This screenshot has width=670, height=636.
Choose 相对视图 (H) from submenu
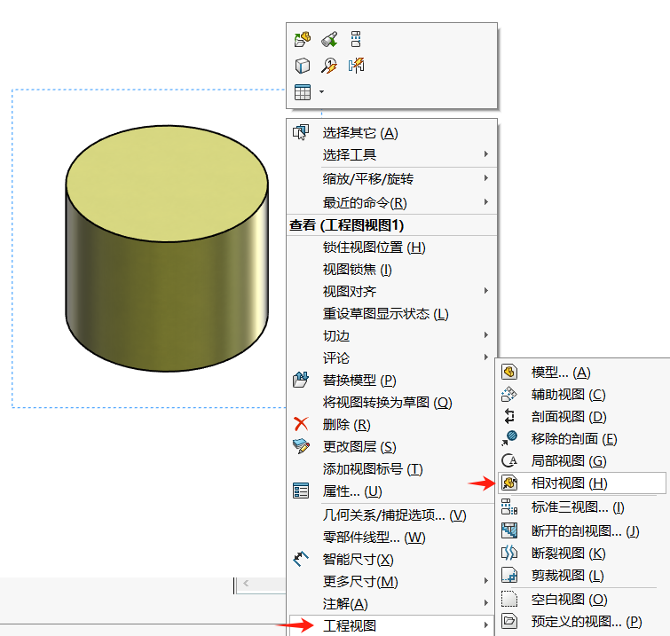[569, 483]
